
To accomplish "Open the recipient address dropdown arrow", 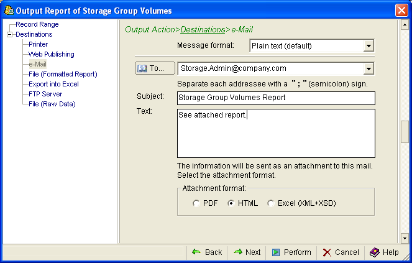I will tap(369, 69).
